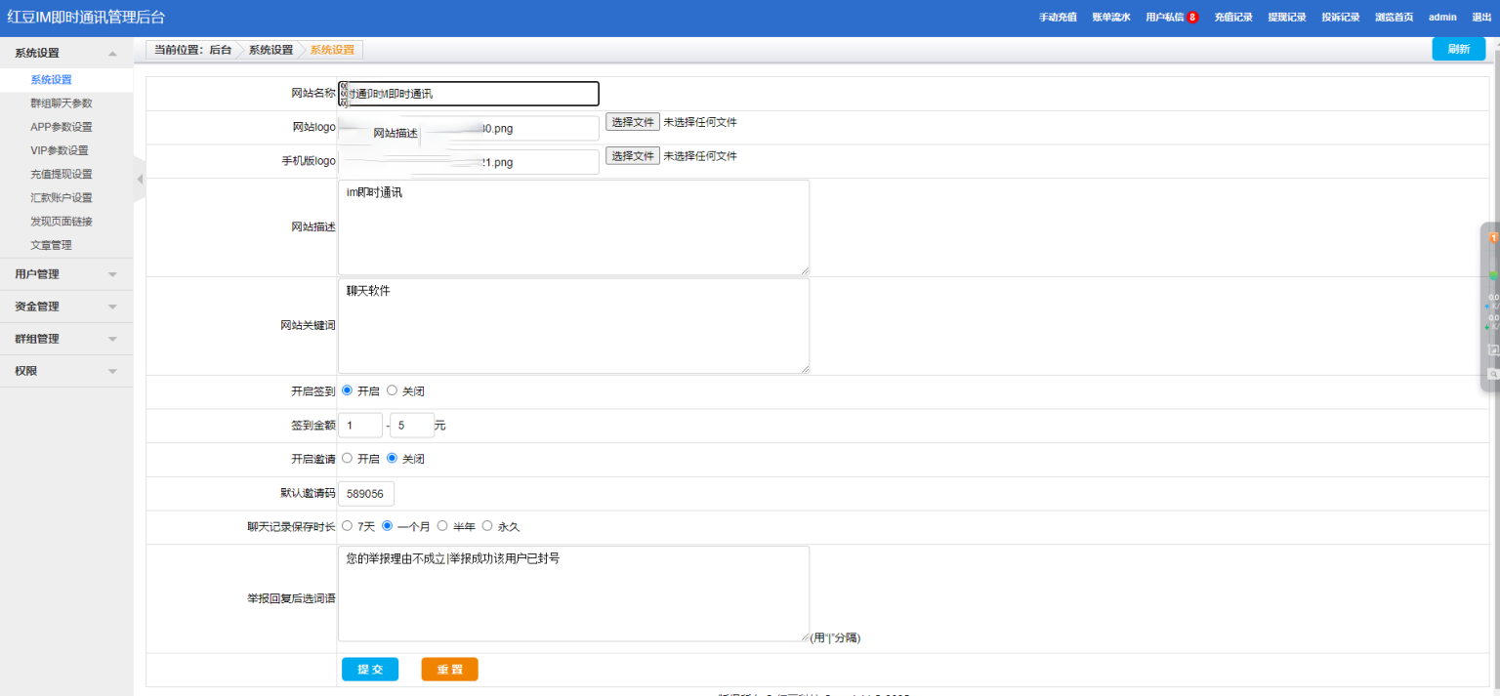Expand the 权限 sidebar section
This screenshot has width=1500, height=696.
[x=66, y=371]
